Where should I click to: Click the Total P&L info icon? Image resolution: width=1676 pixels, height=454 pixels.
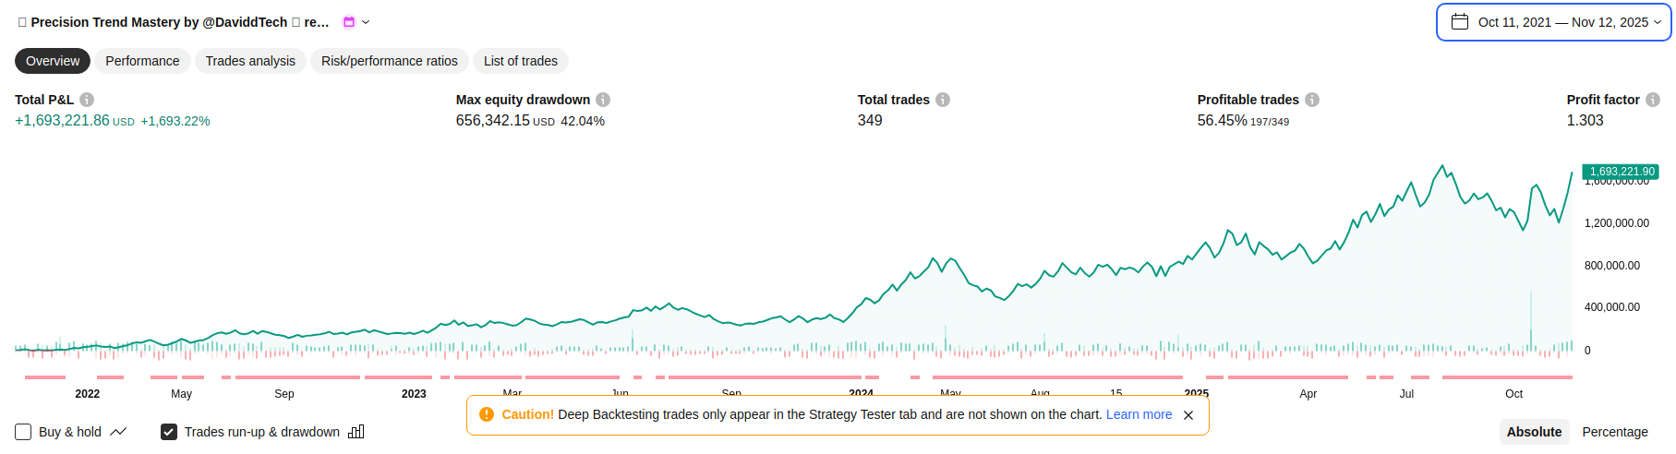point(87,100)
